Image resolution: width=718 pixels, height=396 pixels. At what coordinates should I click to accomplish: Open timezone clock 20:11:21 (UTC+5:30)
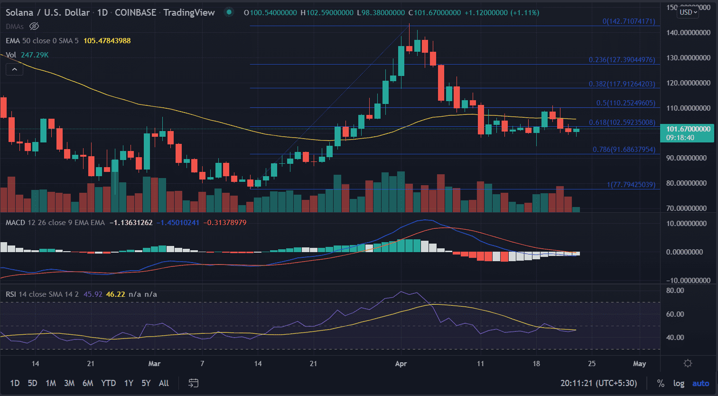598,383
